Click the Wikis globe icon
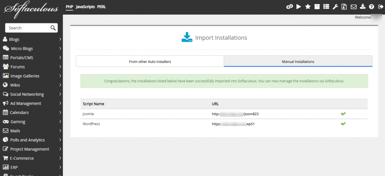Image resolution: width=385 pixels, height=176 pixels. pyautogui.click(x=5, y=85)
